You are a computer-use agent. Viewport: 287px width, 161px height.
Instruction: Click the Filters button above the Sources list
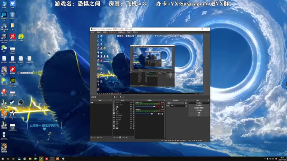tap(122, 97)
